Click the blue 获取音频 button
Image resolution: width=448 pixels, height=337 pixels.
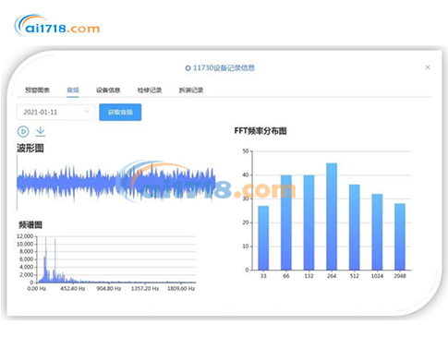tap(120, 112)
